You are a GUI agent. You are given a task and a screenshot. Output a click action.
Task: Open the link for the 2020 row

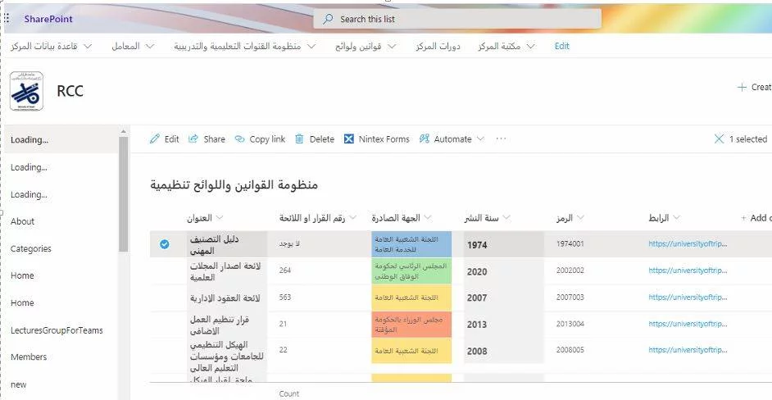tap(687, 270)
